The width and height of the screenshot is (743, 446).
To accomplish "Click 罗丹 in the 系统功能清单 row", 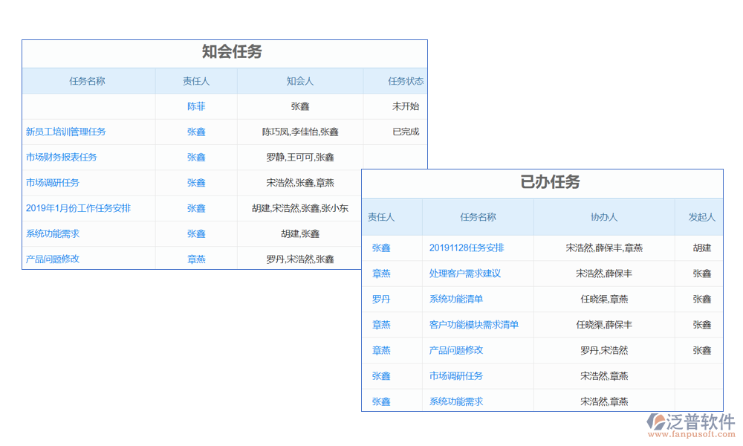I will (x=381, y=299).
